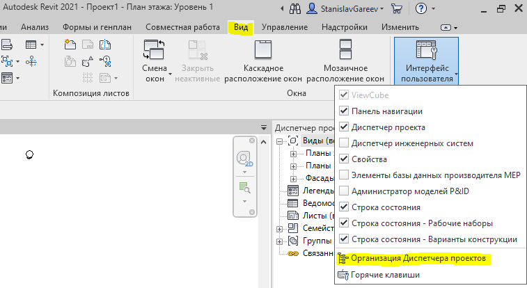Open navigation bar customize menu at bottom

pyautogui.click(x=252, y=212)
